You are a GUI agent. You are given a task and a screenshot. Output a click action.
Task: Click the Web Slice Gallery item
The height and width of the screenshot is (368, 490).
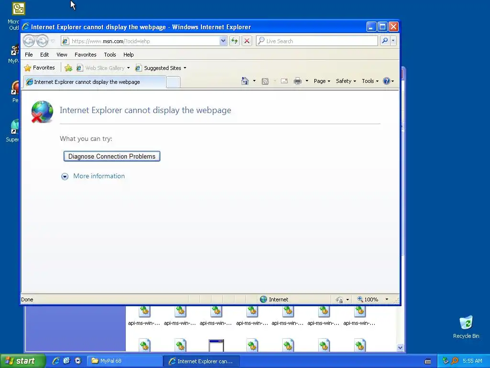pos(100,68)
